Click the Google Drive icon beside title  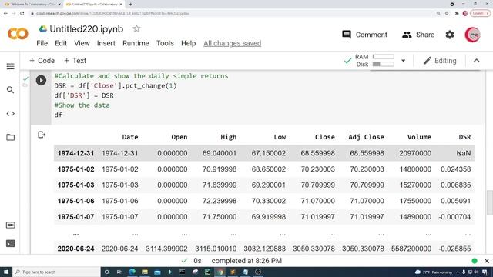[x=43, y=29]
